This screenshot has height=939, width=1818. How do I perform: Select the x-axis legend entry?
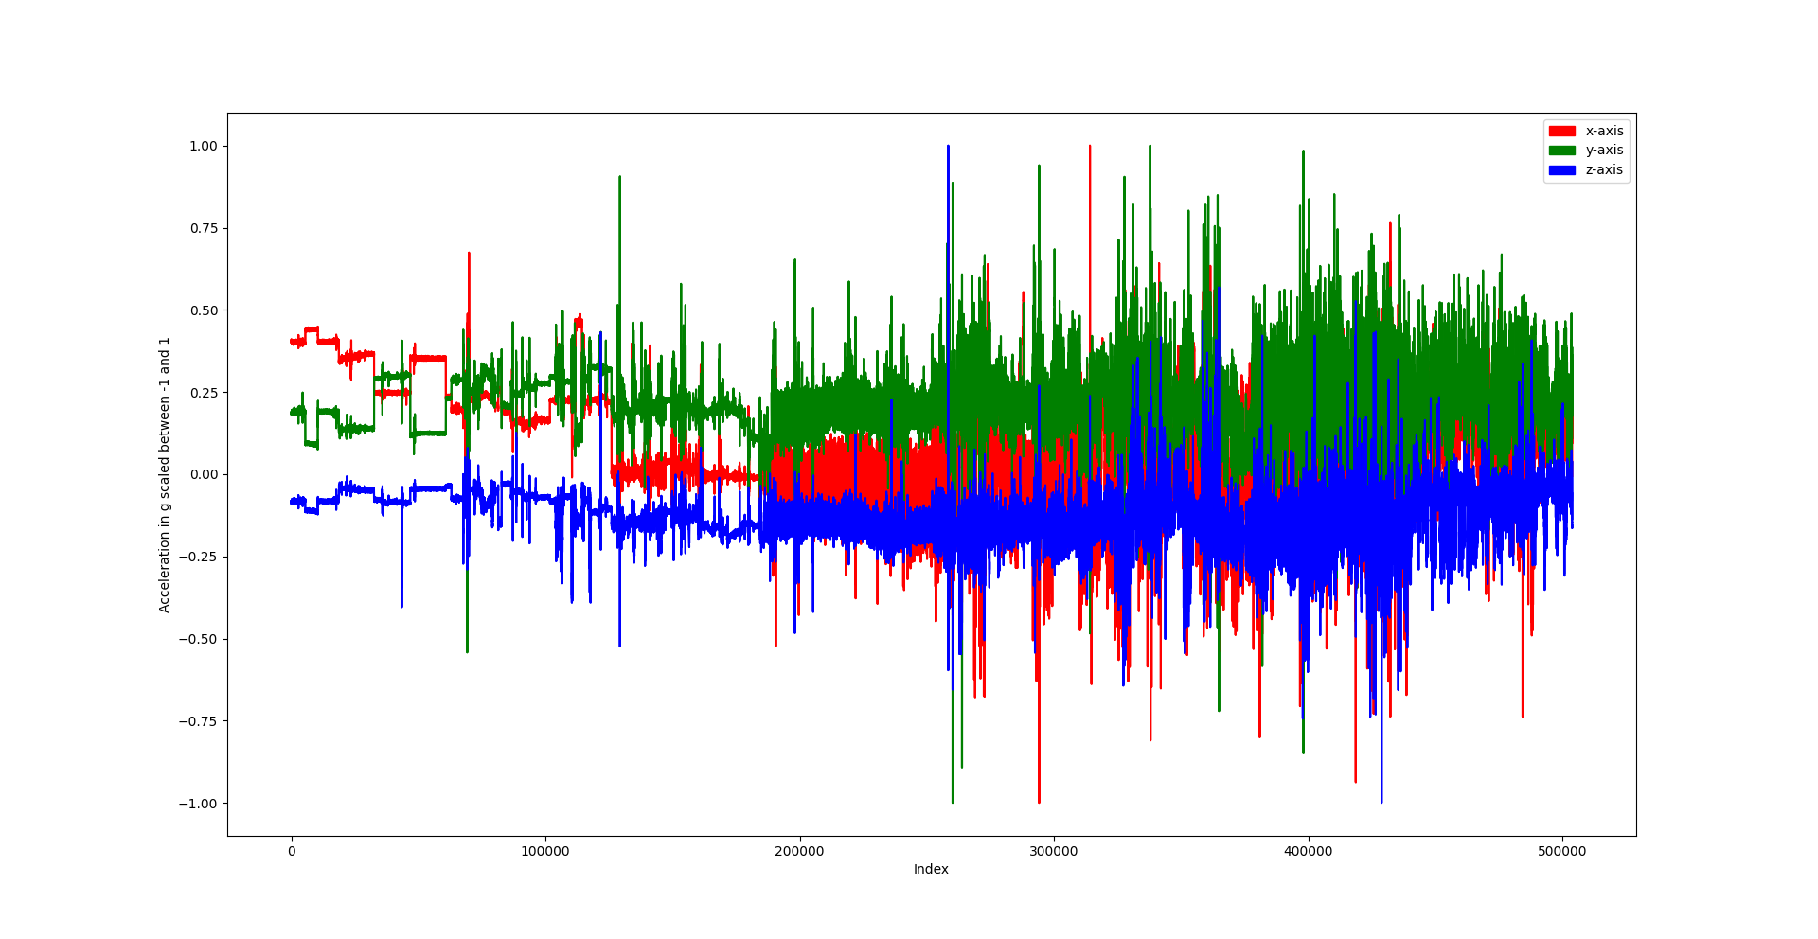[x=1605, y=131]
